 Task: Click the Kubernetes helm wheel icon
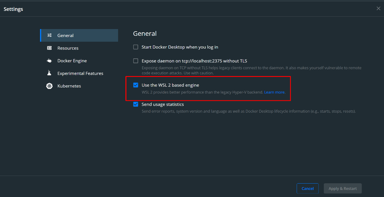[x=49, y=86]
